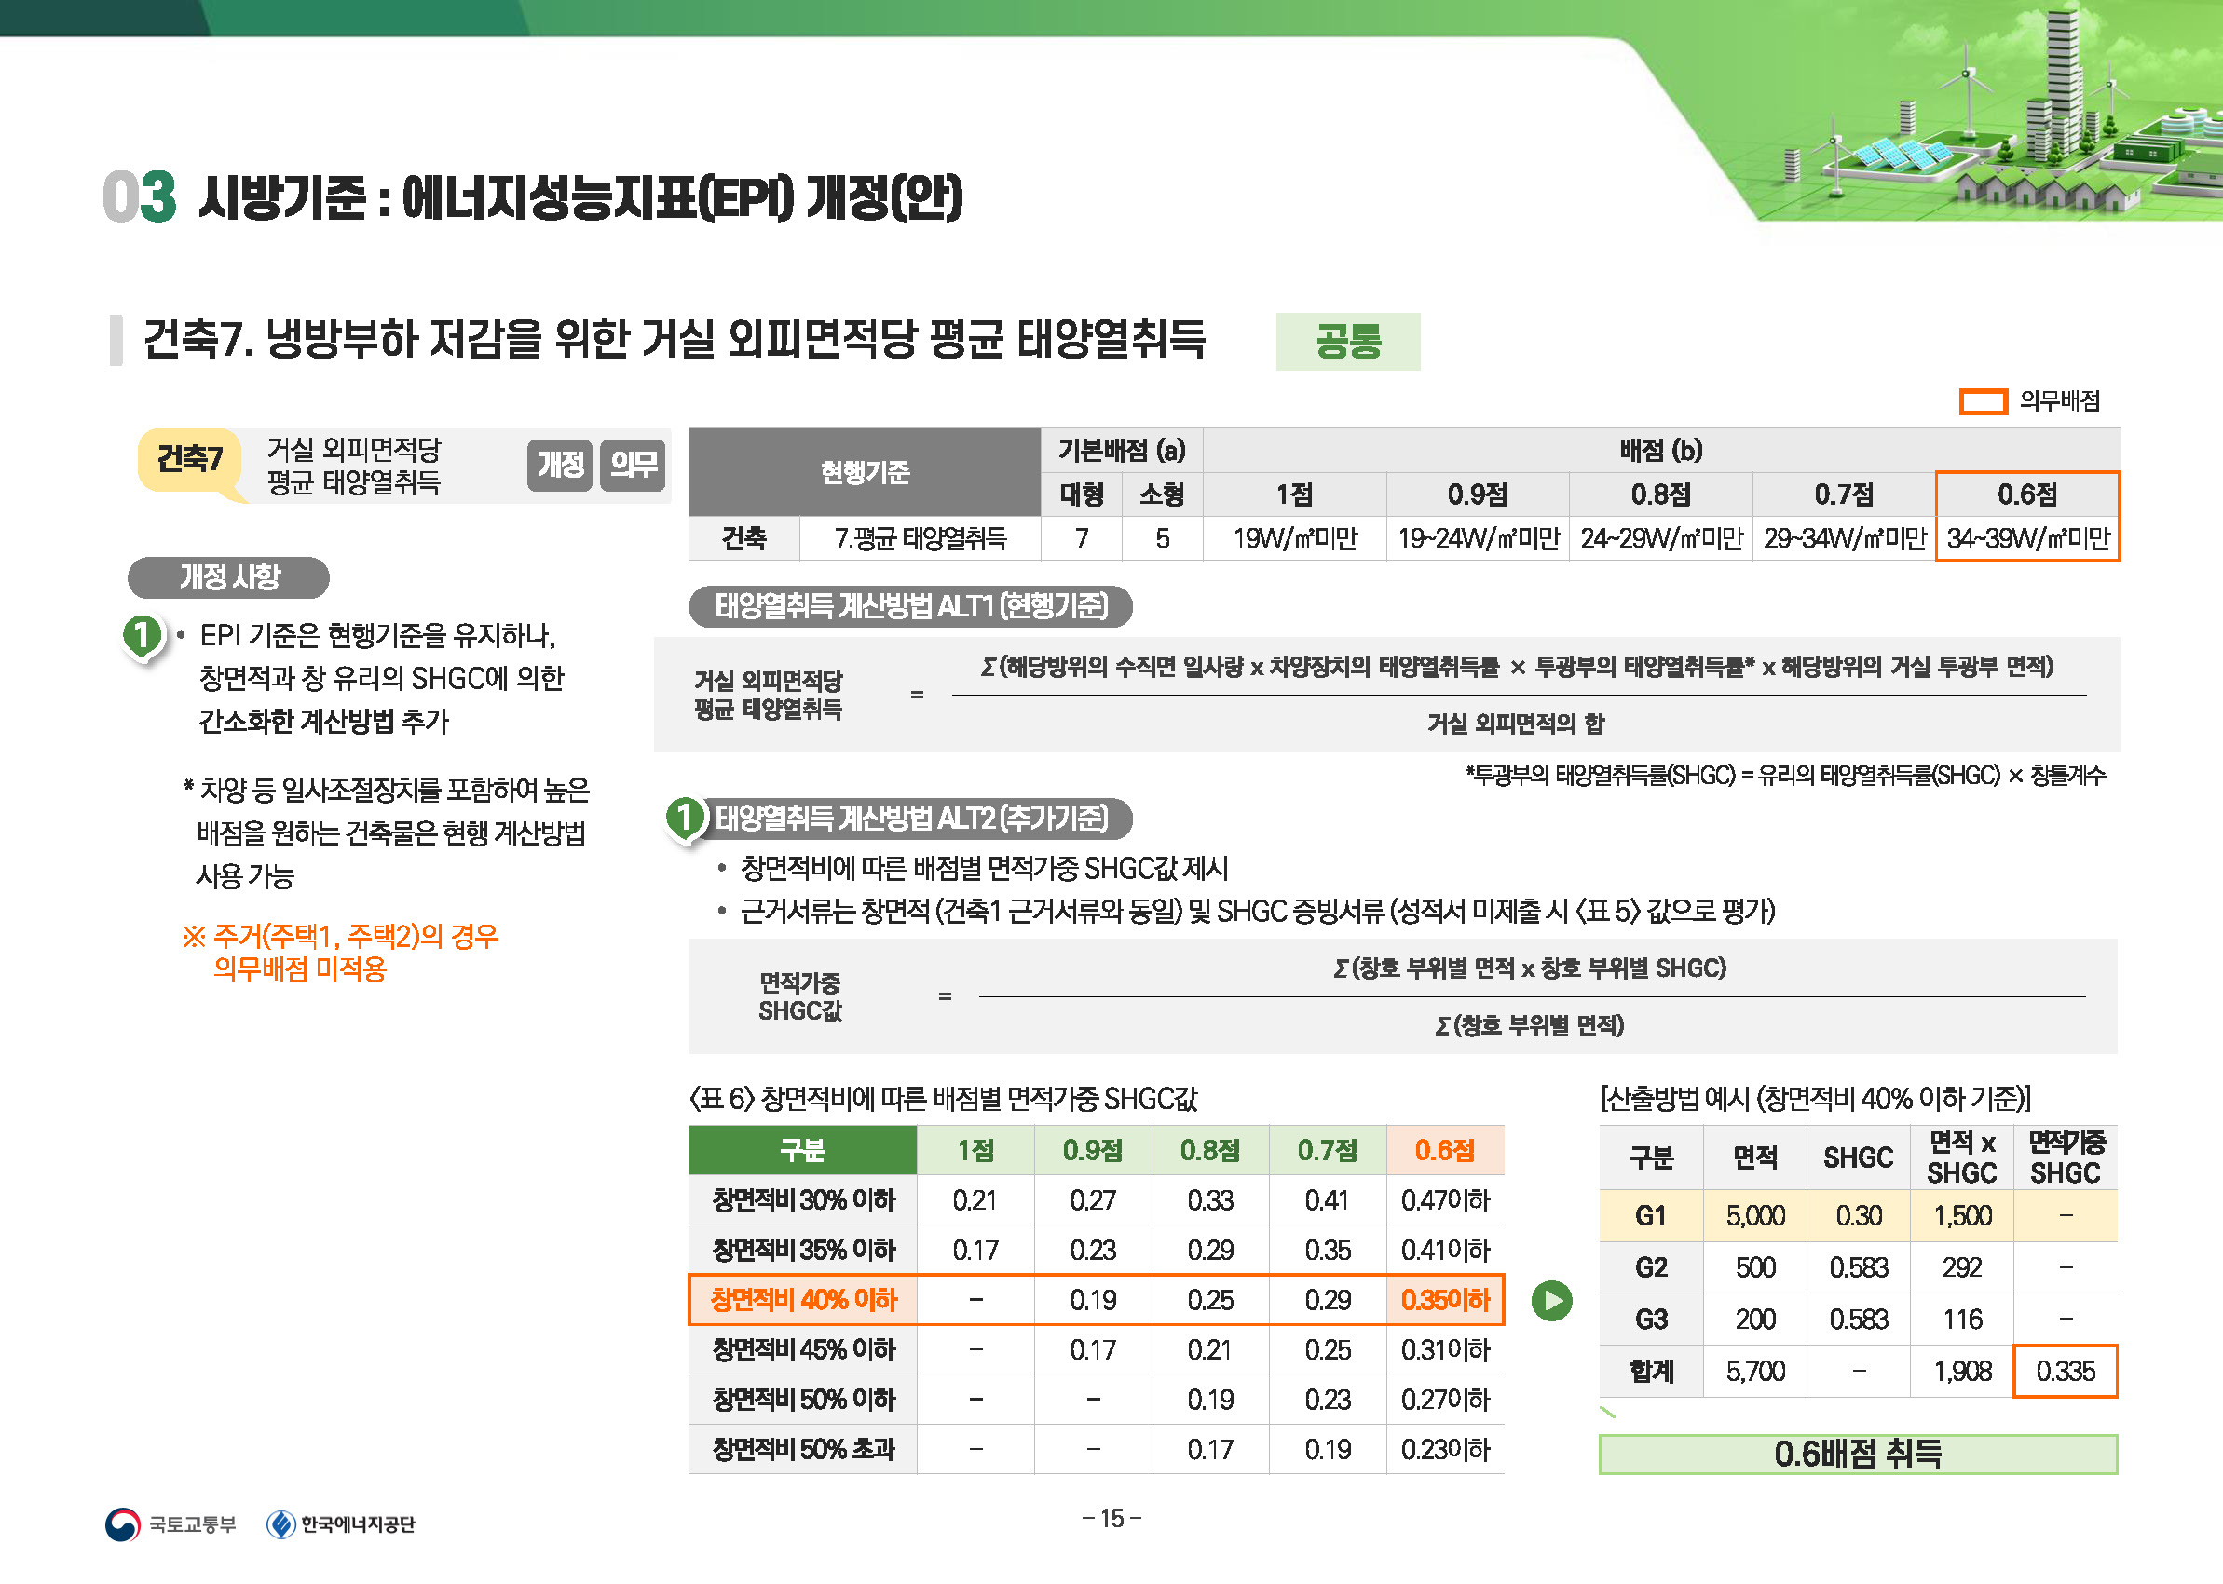Click the green circled 1 beside EPI 기준
This screenshot has height=1584, width=2223.
coord(143,635)
